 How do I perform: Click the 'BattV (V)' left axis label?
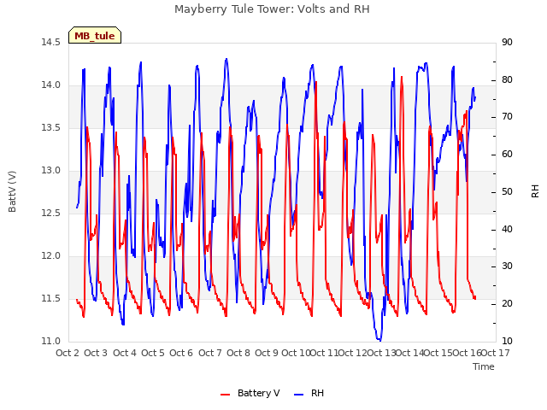tap(12, 191)
